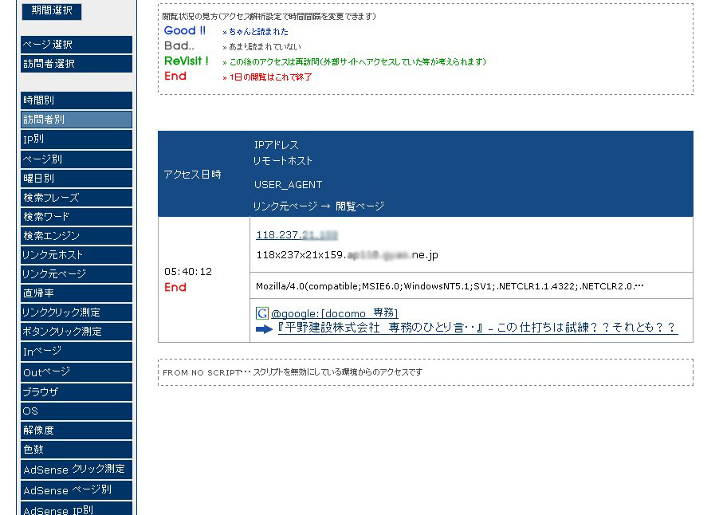Open ボタンクリック測定 in the sidebar
The height and width of the screenshot is (515, 723).
[x=77, y=332]
